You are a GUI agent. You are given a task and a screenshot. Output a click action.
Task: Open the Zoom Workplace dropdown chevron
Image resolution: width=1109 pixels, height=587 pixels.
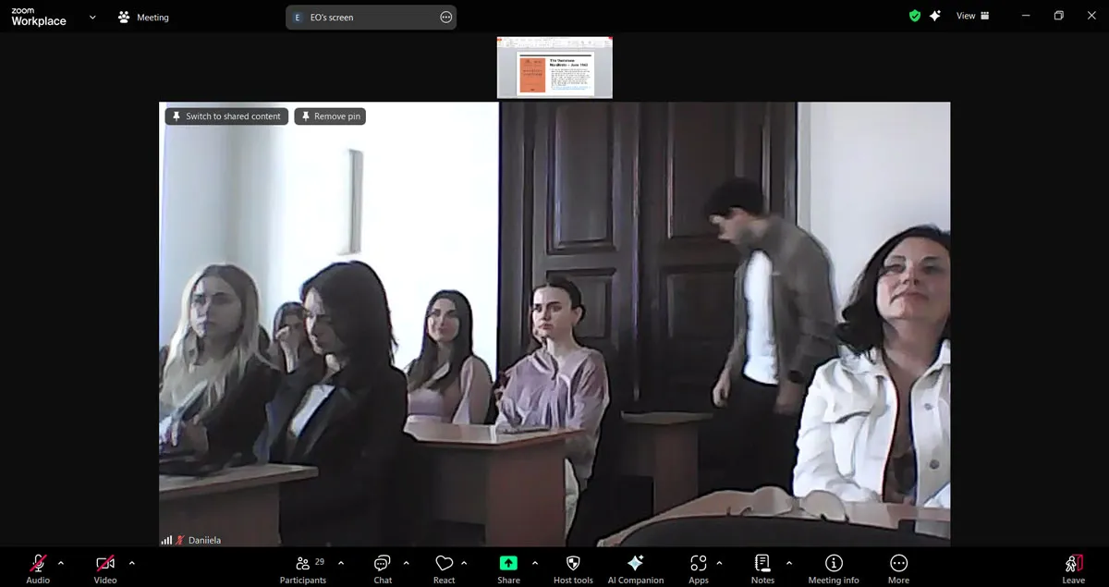point(92,17)
